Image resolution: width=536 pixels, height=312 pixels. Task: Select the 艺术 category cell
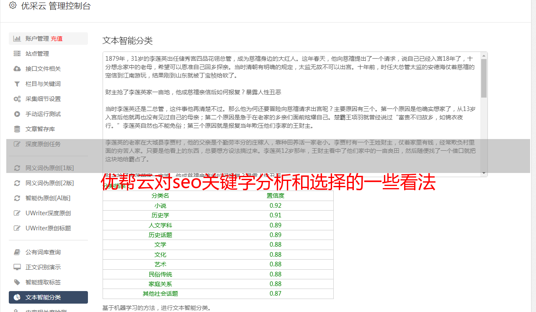click(160, 264)
